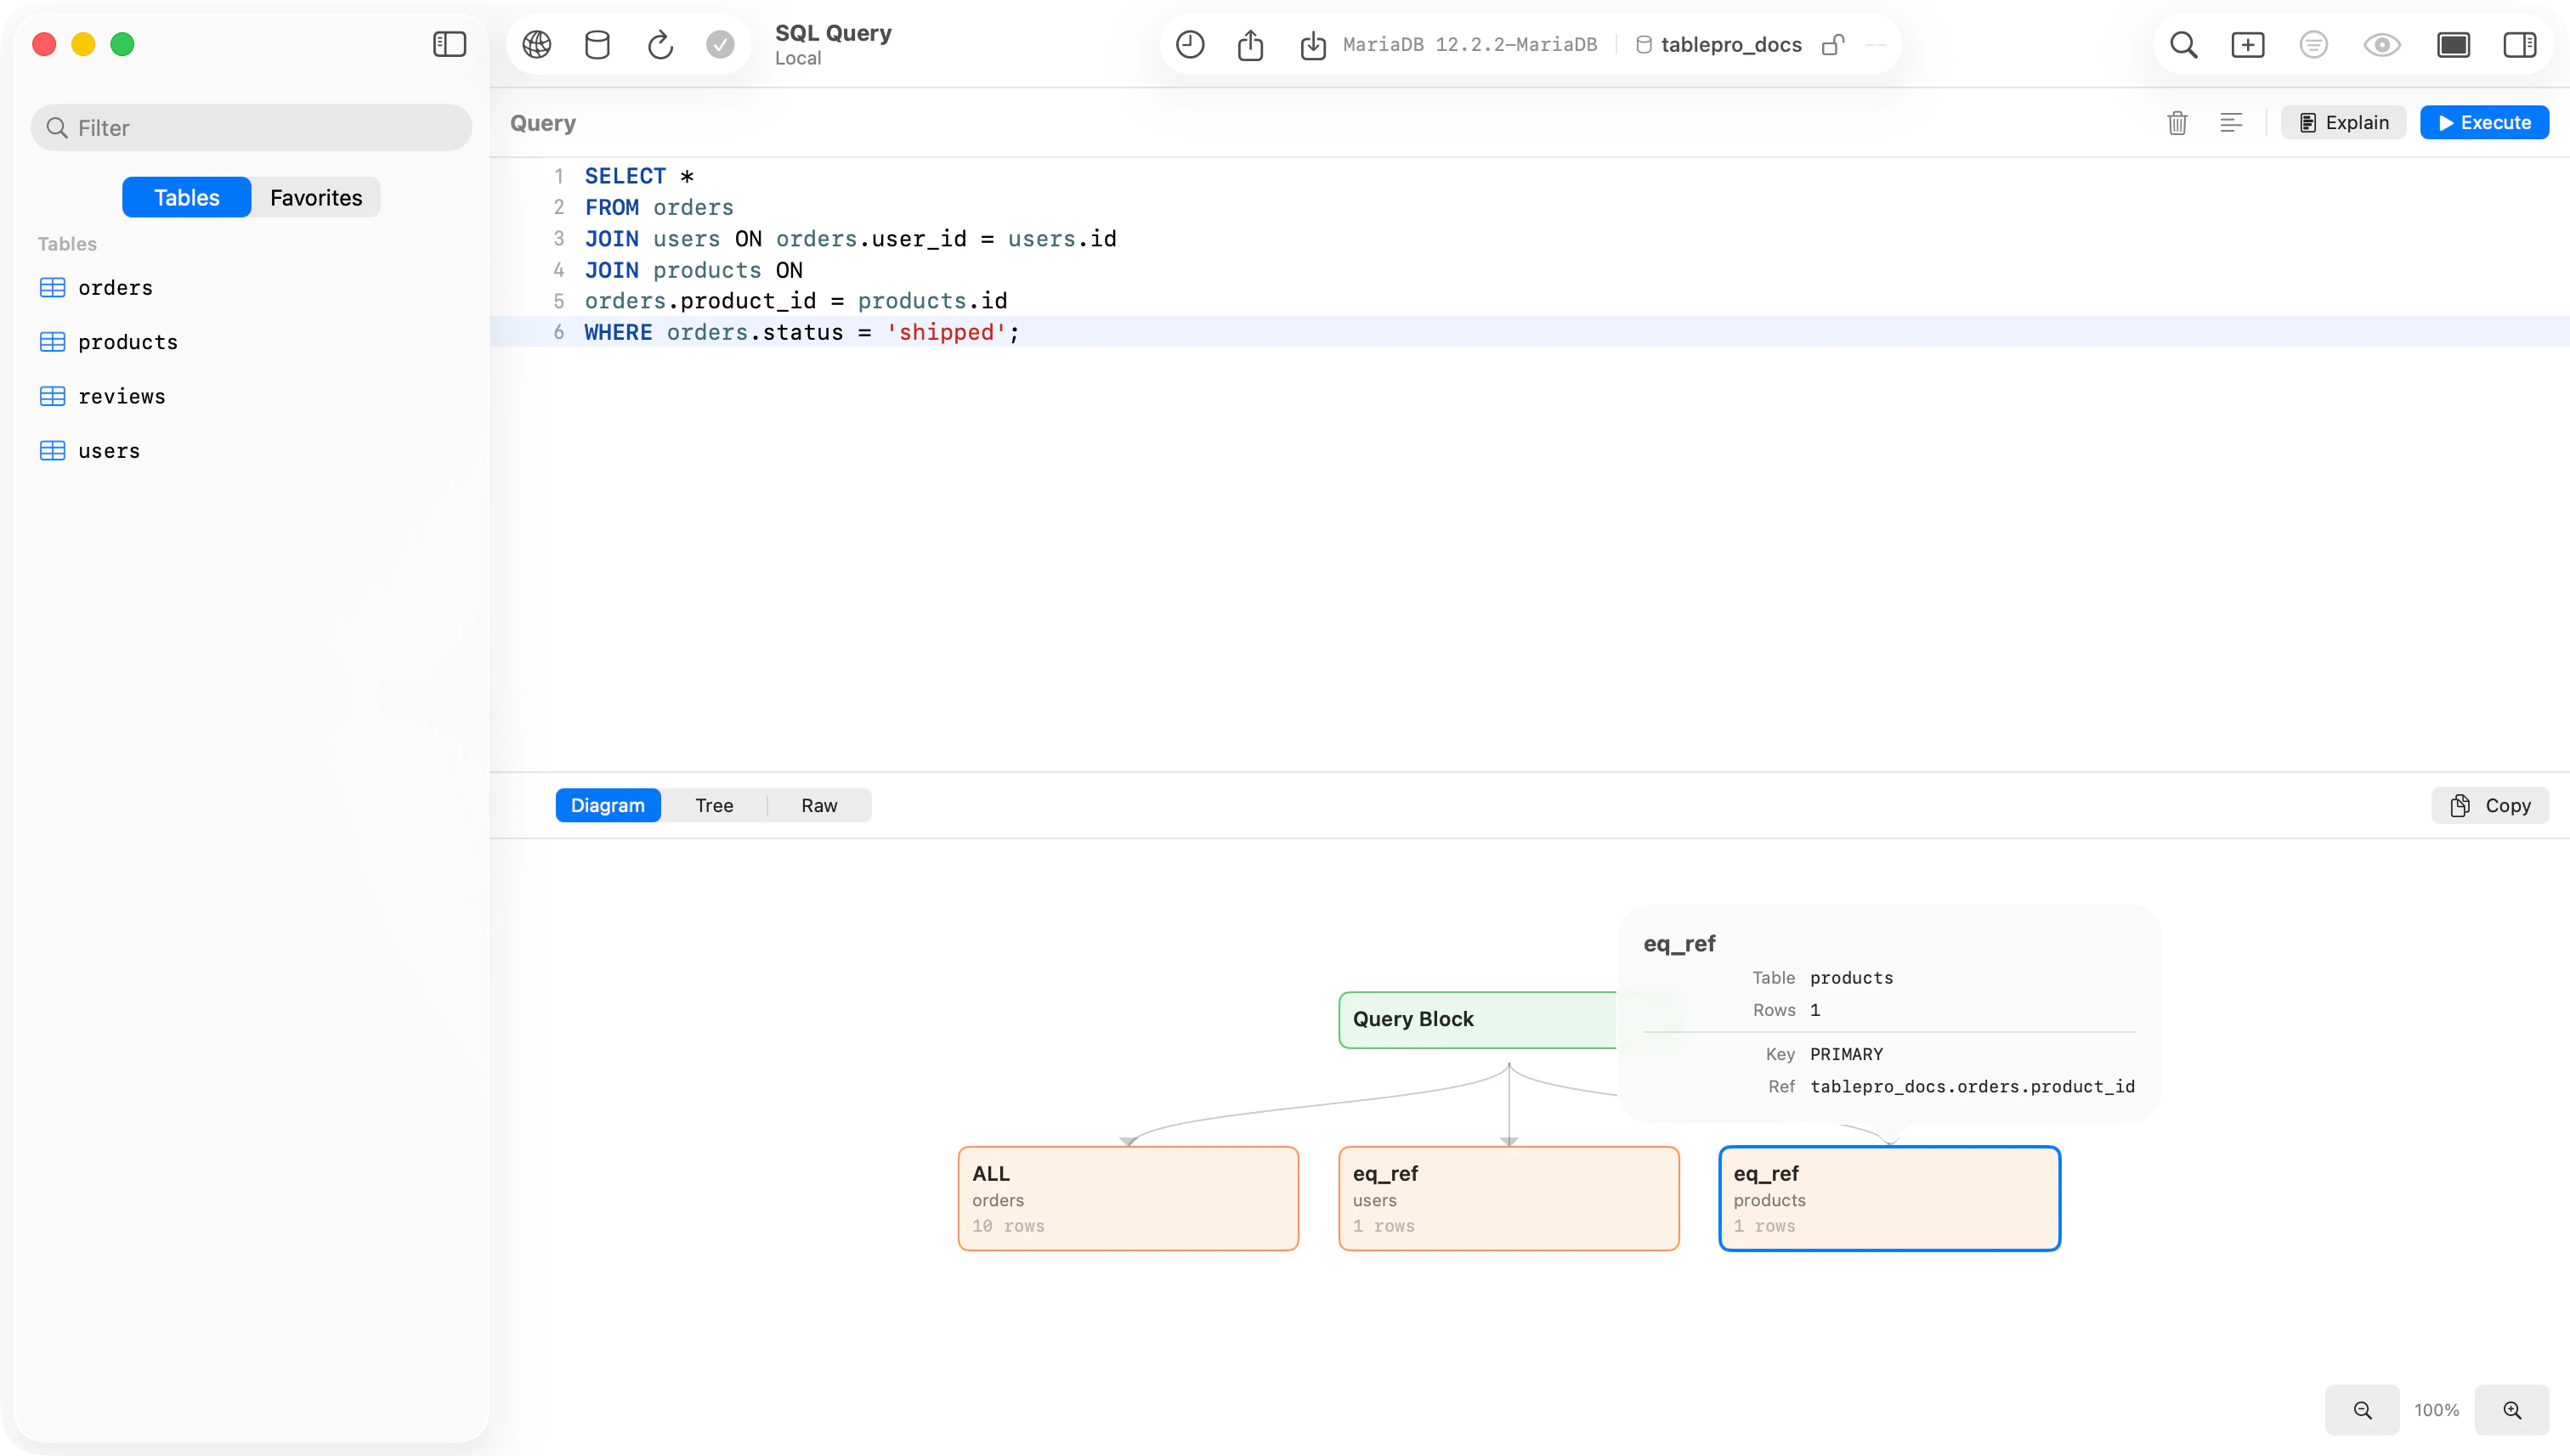This screenshot has width=2570, height=1456.
Task: Switch to the Tree view tab
Action: click(714, 805)
